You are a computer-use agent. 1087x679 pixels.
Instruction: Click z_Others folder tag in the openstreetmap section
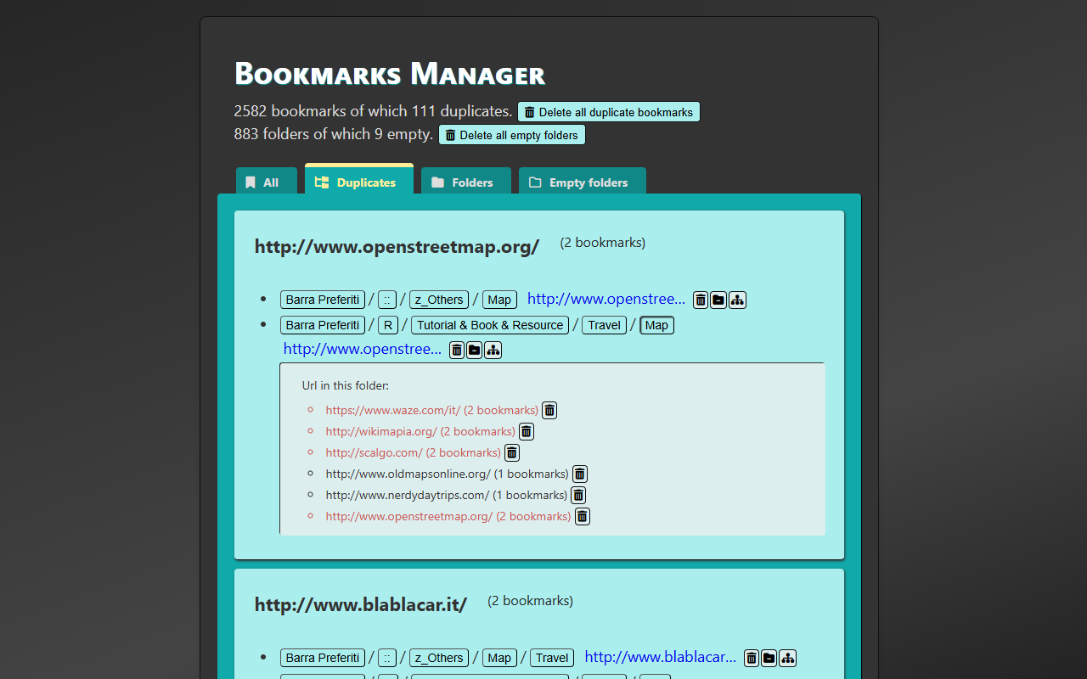click(x=439, y=300)
